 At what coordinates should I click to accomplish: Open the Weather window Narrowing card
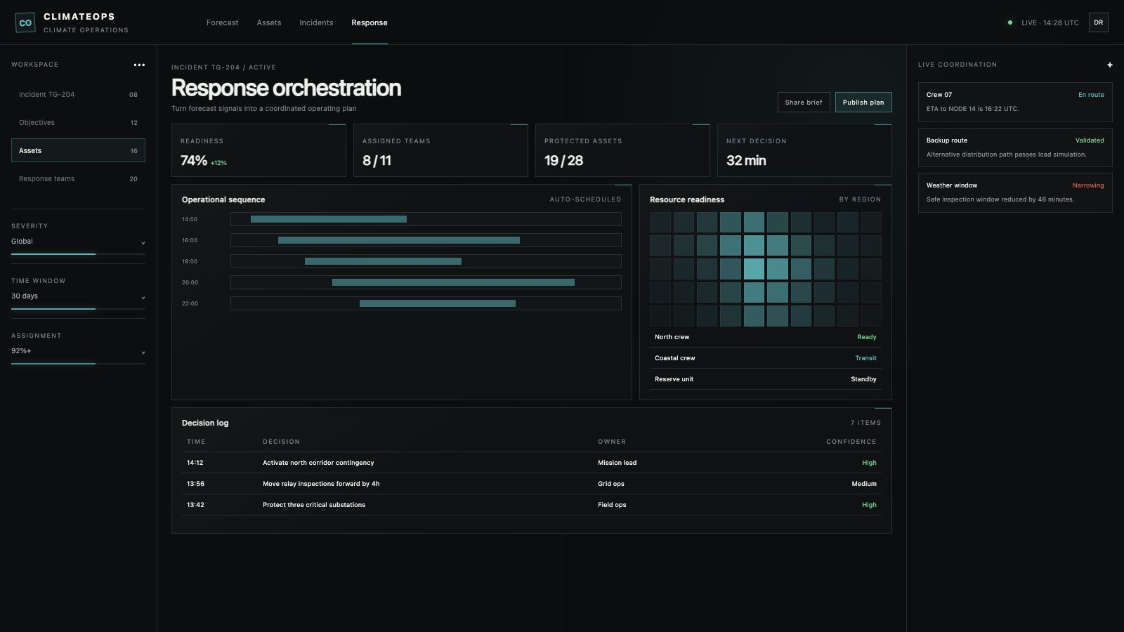click(1015, 192)
